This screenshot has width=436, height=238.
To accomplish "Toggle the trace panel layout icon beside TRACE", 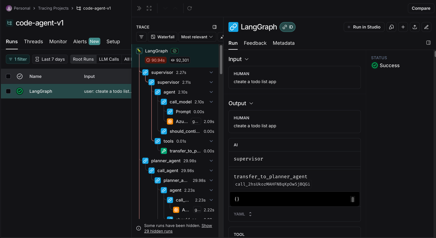I will (215, 27).
